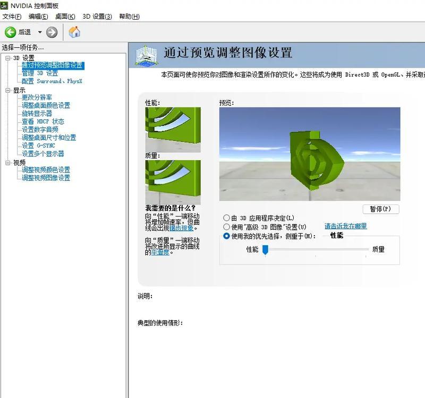This screenshot has width=425, height=398.
Task: Collapse the 视频 tree node
Action: [x=8, y=163]
